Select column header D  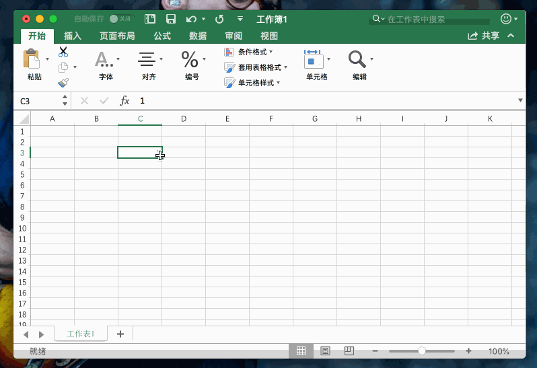point(184,119)
